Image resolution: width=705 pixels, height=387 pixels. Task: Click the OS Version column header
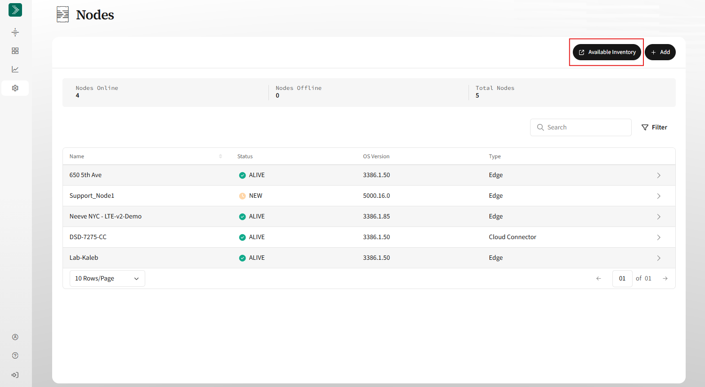pyautogui.click(x=376, y=156)
